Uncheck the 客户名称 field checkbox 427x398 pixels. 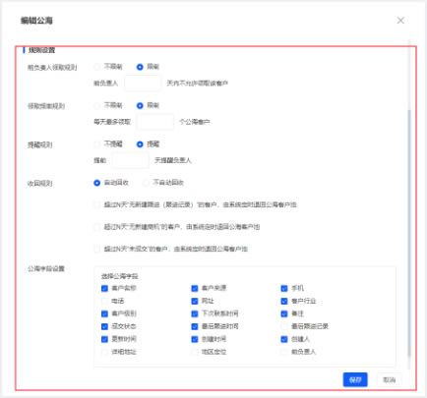[104, 288]
